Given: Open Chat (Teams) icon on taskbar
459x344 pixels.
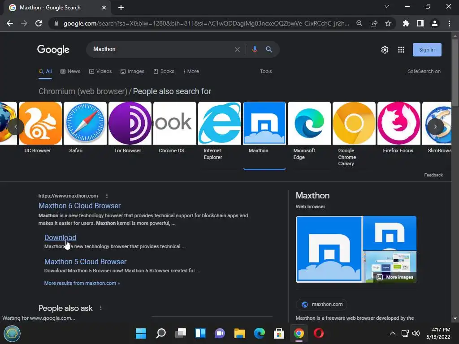Looking at the screenshot, I should click(220, 333).
